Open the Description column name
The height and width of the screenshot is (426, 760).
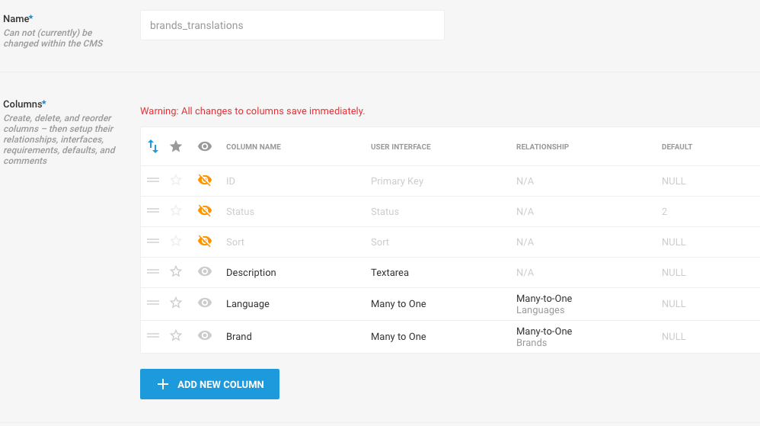coord(251,273)
